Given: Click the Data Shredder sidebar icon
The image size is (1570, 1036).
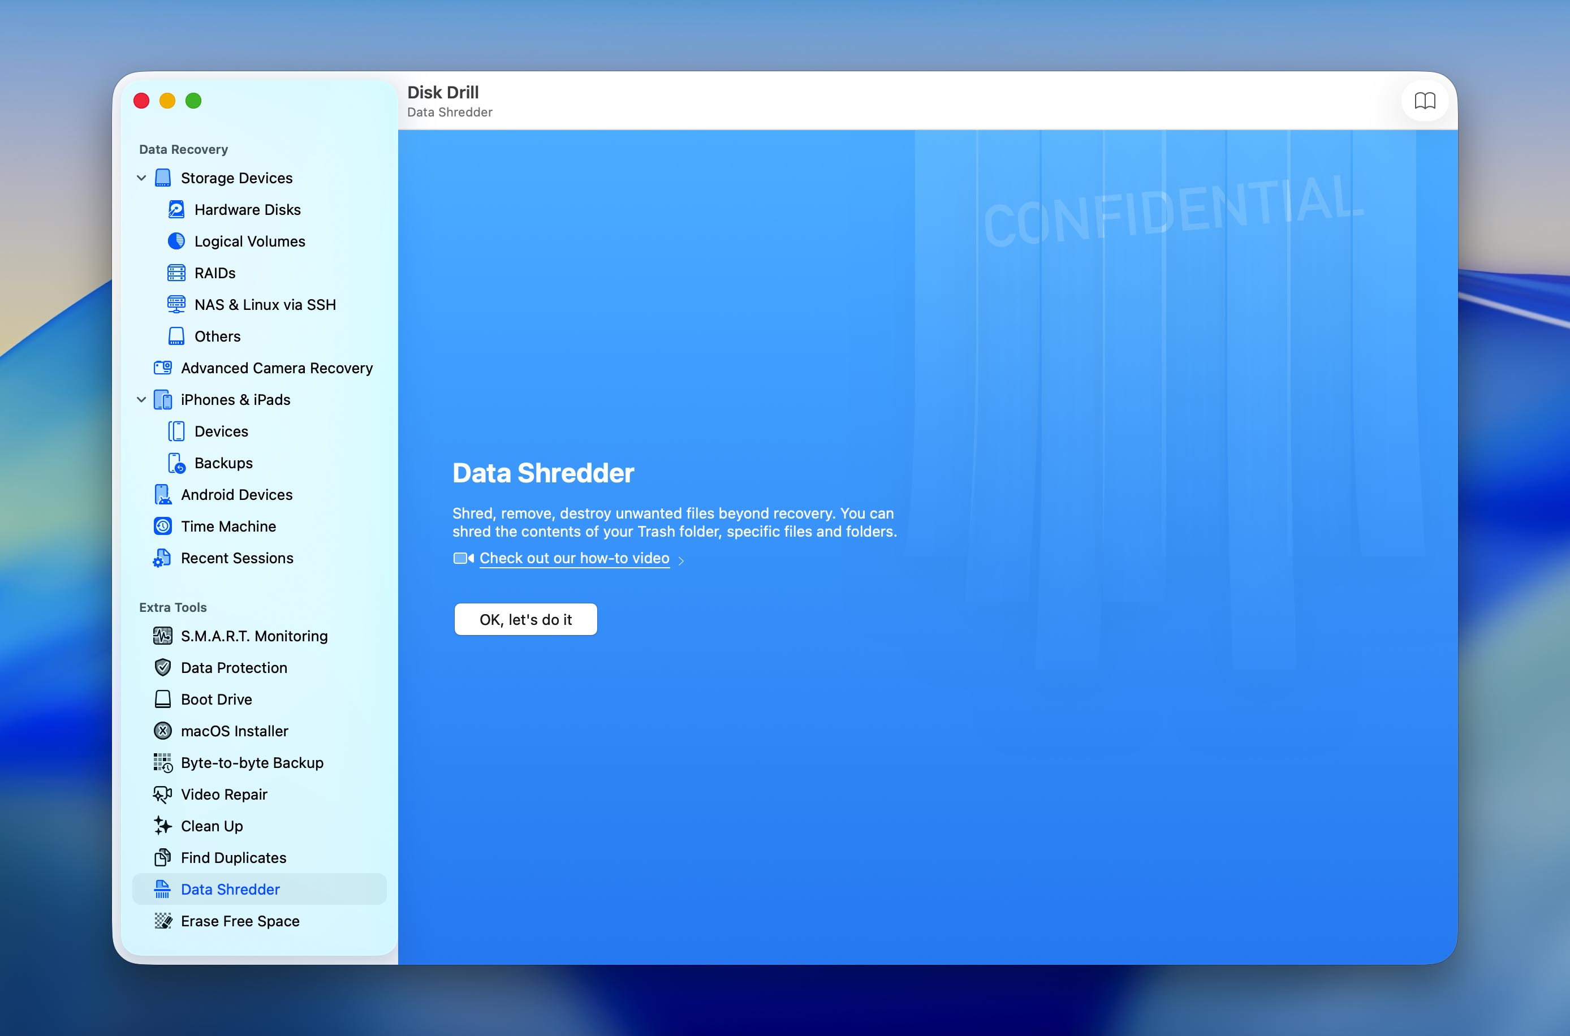Looking at the screenshot, I should click(162, 890).
